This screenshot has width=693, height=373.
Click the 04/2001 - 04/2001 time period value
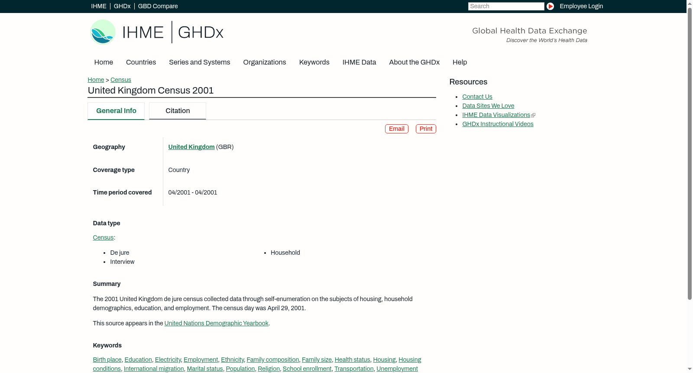[193, 192]
